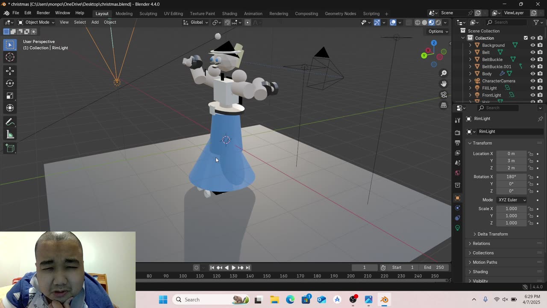Viewport: 547px width, 308px height.
Task: Open the Add menu in viewport header
Action: click(95, 22)
